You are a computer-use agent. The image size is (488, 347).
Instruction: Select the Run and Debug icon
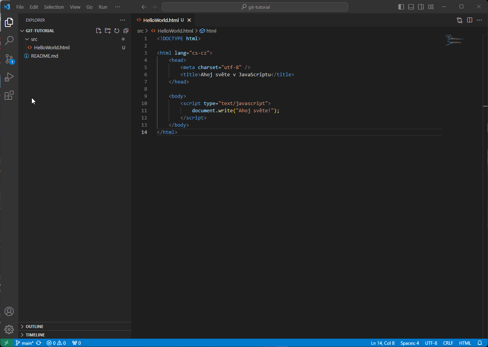9,77
